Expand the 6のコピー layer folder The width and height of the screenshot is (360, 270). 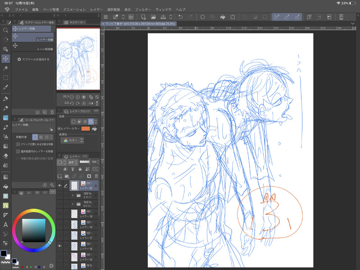point(72,205)
